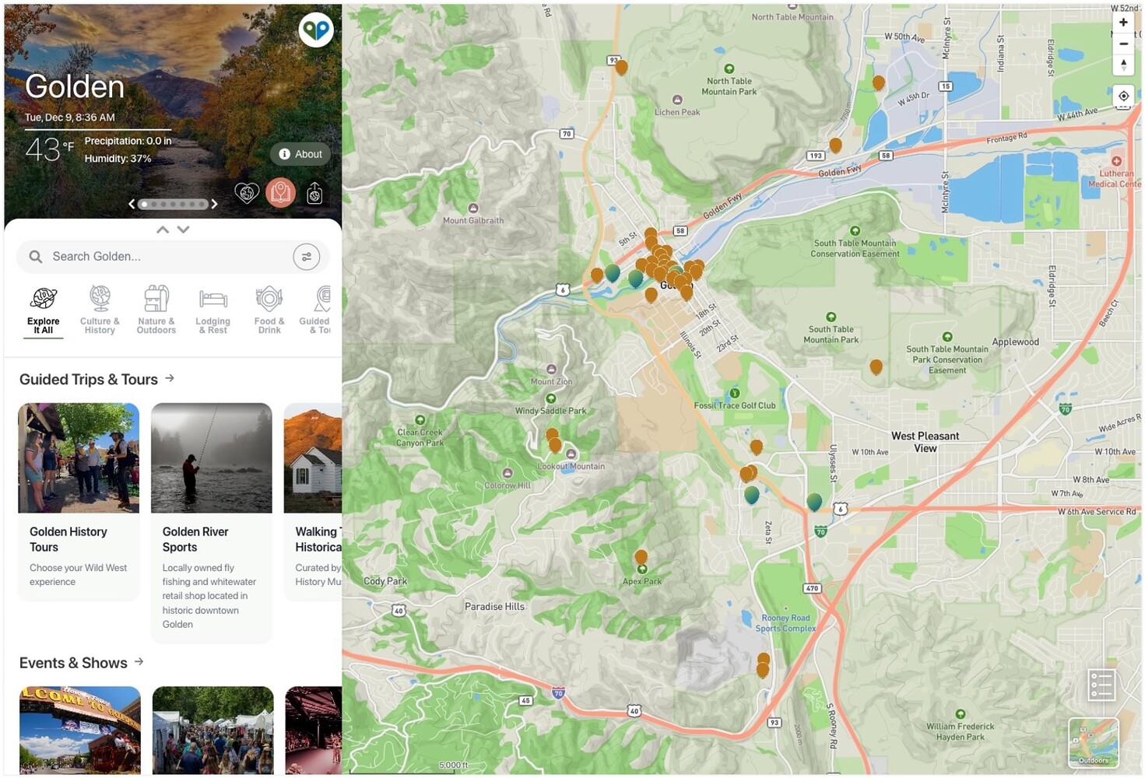Open the map legend list icon
This screenshot has height=778, width=1145.
tap(1101, 685)
